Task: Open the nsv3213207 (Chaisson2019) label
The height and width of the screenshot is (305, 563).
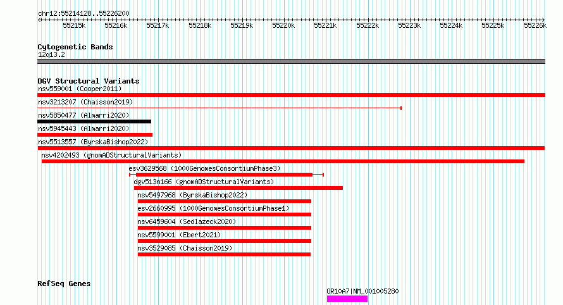Action: 85,102
